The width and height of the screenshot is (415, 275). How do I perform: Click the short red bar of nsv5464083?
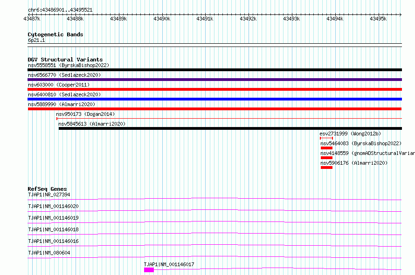point(326,148)
